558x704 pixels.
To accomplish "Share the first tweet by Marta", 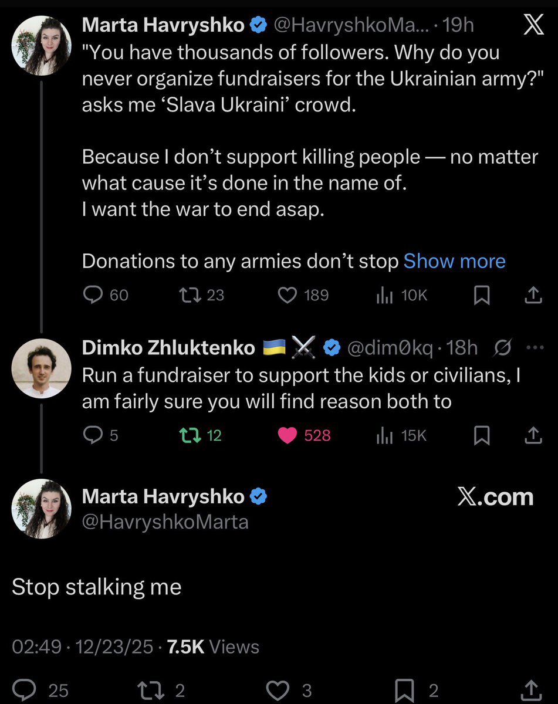I will click(x=533, y=295).
